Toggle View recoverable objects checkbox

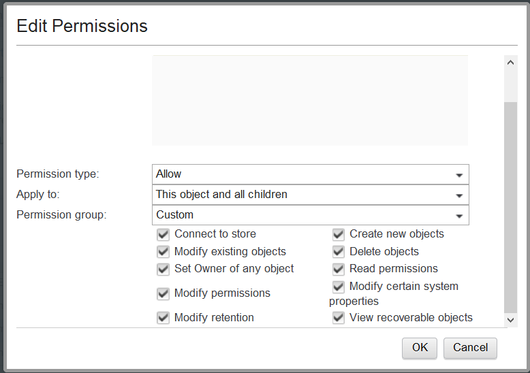339,318
